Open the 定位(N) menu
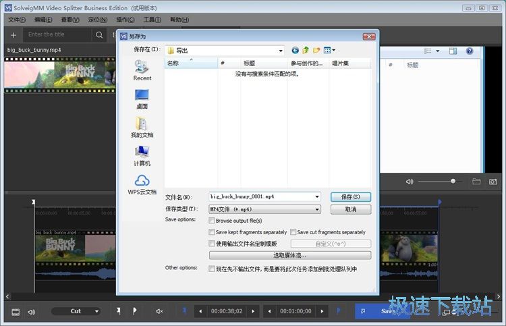This screenshot has width=506, height=326. pyautogui.click(x=97, y=20)
